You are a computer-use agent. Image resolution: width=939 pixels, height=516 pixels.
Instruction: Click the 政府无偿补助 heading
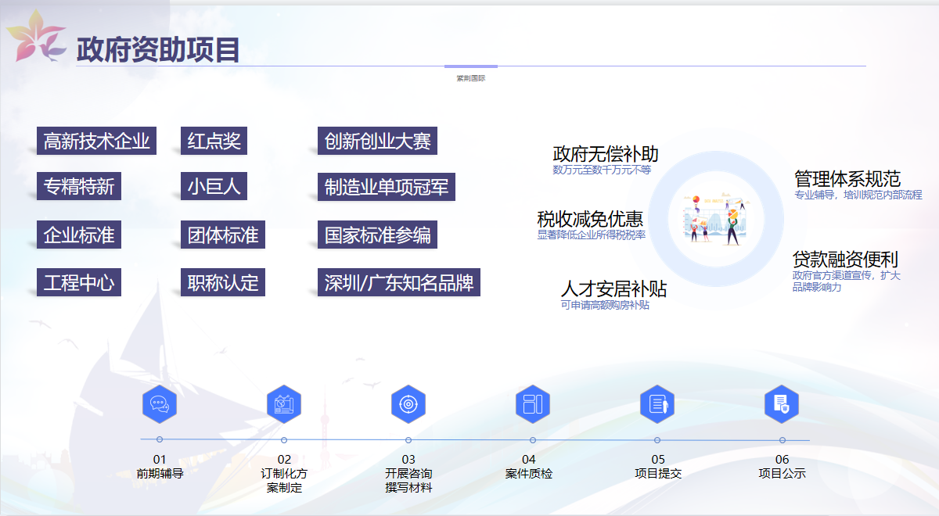[x=606, y=154]
